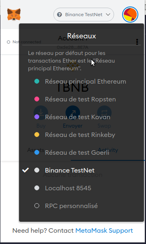This screenshot has width=146, height=244.
Task: Click the Not connected status indicator
Action: [24, 42]
